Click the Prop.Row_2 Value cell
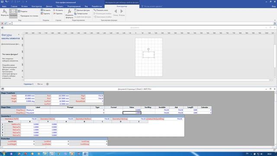 pyautogui.click(x=132, y=113)
